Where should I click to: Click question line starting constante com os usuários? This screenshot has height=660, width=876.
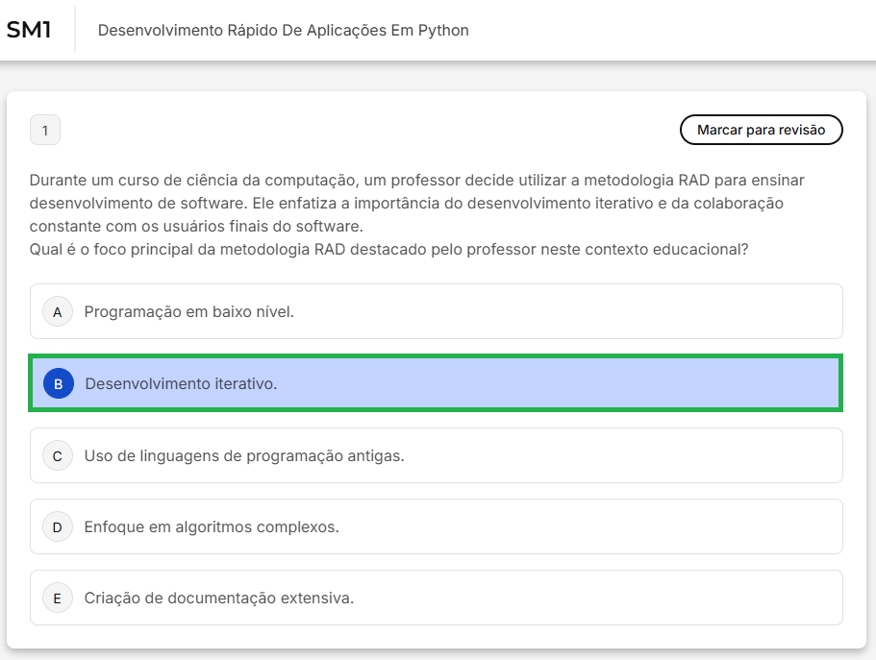click(x=196, y=226)
